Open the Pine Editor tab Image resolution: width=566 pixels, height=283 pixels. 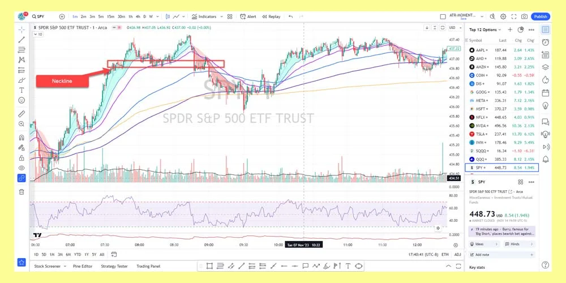click(x=83, y=266)
